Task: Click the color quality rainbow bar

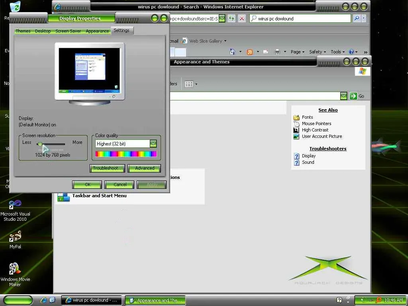Action: click(126, 154)
